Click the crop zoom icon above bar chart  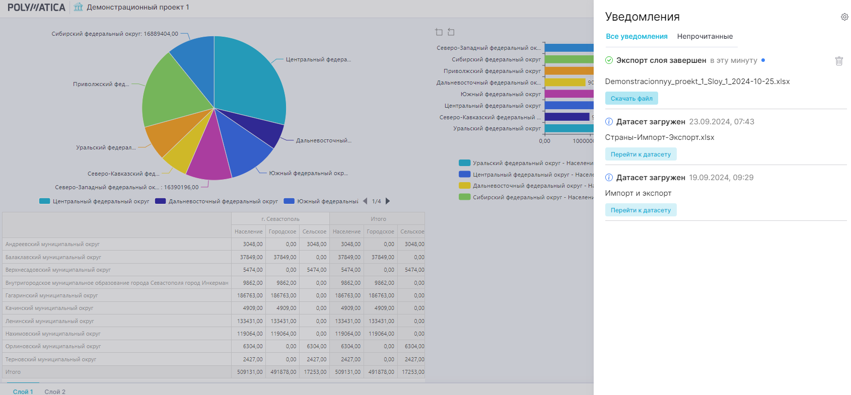(x=439, y=32)
